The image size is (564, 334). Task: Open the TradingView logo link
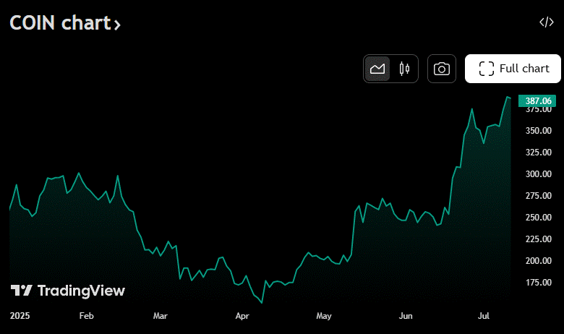tap(68, 291)
